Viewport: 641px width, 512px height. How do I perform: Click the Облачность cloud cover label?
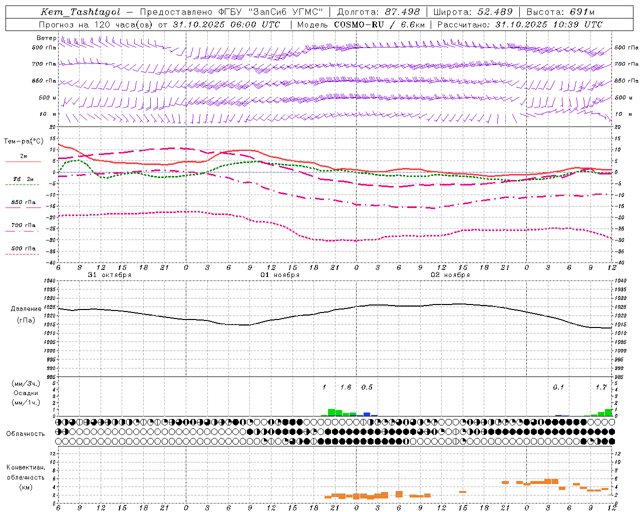click(x=26, y=433)
